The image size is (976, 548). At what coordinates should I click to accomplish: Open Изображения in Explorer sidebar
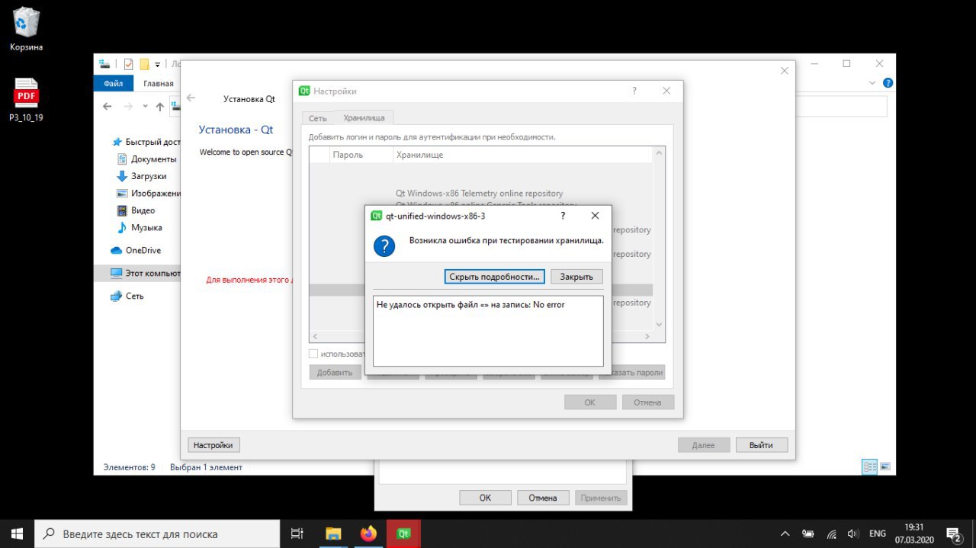(x=149, y=194)
